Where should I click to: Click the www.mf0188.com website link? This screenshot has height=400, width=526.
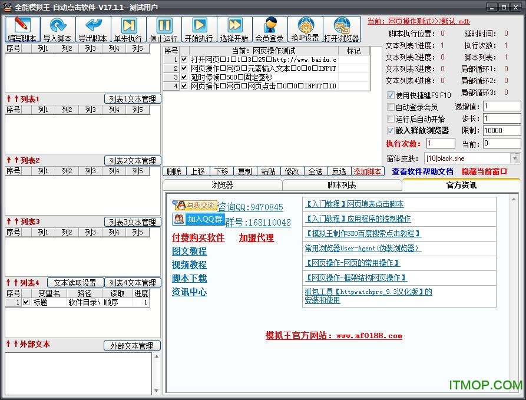(369, 336)
